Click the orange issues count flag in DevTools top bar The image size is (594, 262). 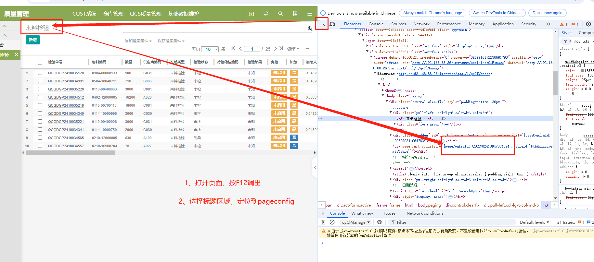click(573, 24)
